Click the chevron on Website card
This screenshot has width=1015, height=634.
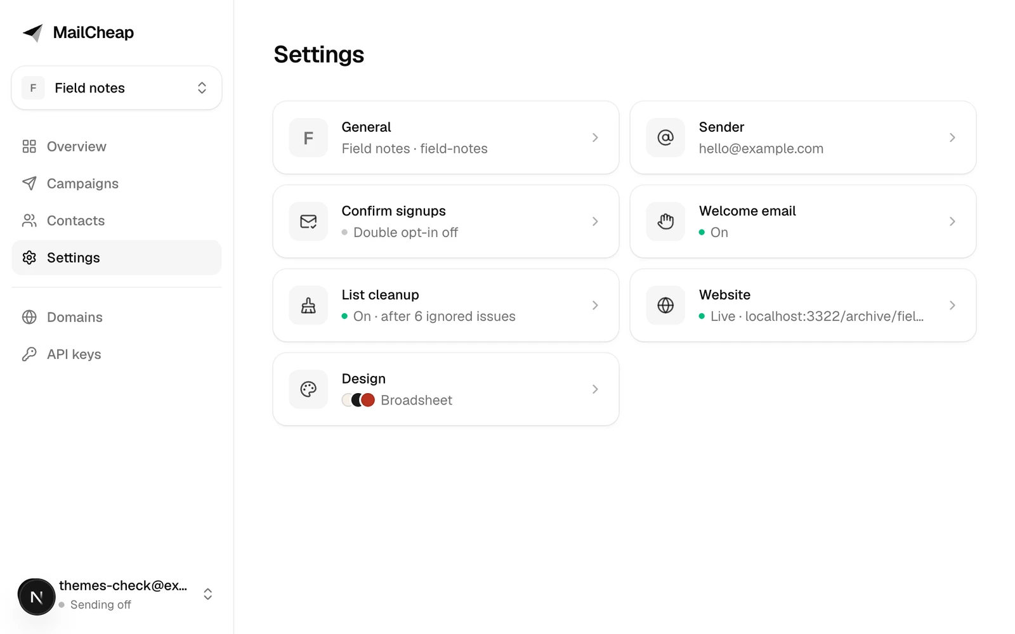pyautogui.click(x=952, y=306)
